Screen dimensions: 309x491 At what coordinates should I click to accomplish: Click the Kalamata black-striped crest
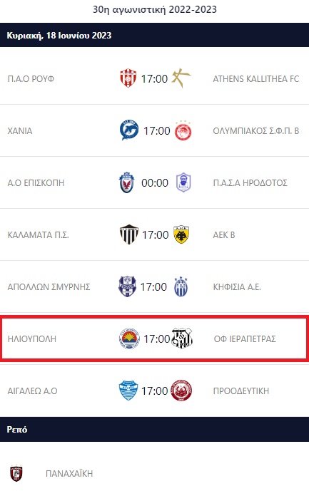[x=129, y=234]
